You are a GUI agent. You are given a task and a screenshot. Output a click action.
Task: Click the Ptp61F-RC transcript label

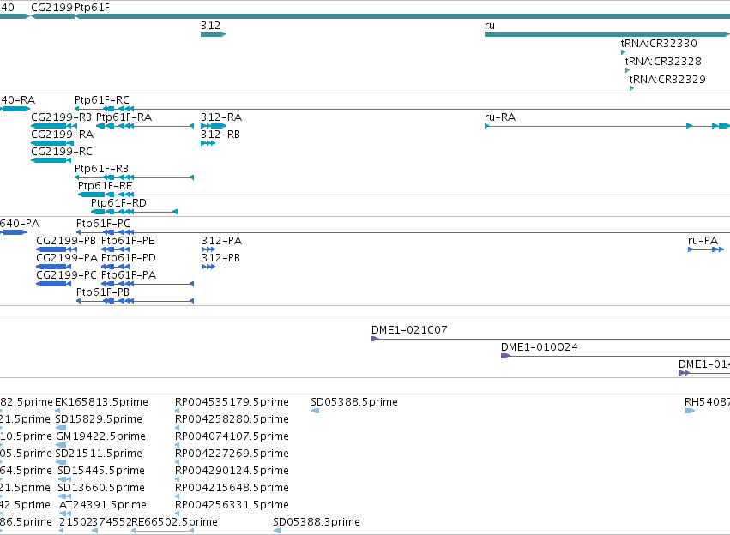102,100
